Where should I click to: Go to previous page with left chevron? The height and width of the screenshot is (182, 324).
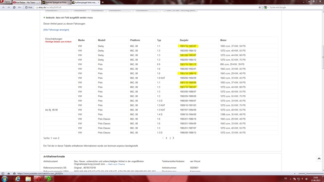pyautogui.click(x=163, y=138)
